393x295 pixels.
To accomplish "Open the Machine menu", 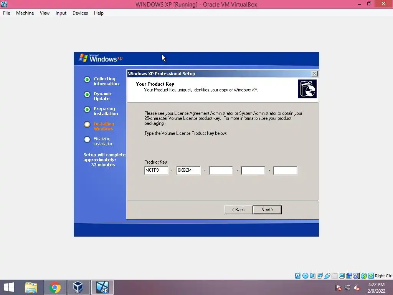I will click(25, 13).
